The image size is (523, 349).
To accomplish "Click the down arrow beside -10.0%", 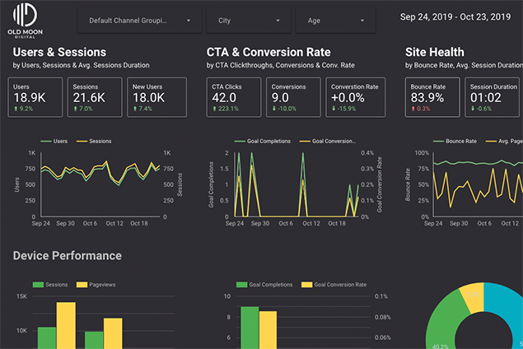I will tap(274, 109).
